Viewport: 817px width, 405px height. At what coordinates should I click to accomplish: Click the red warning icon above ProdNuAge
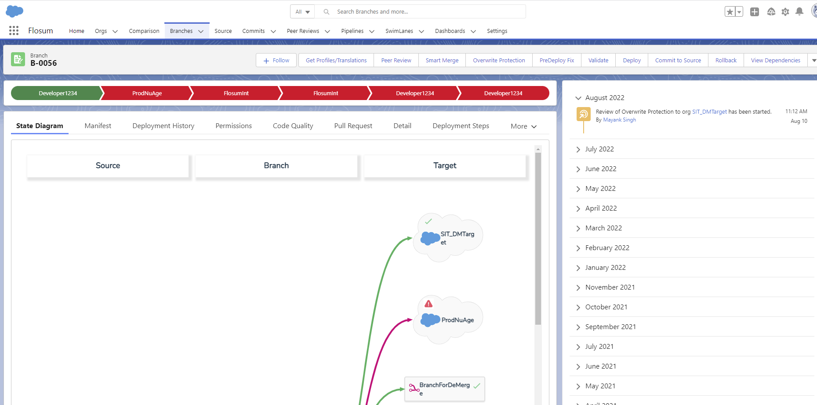click(x=428, y=304)
